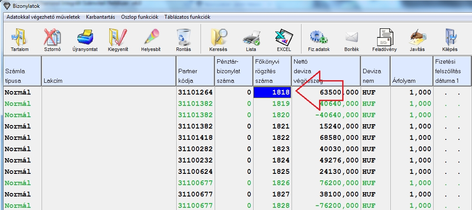Screen dimensions: 472x210
Task: Select the highlighted cell with 1818
Action: pos(272,92)
